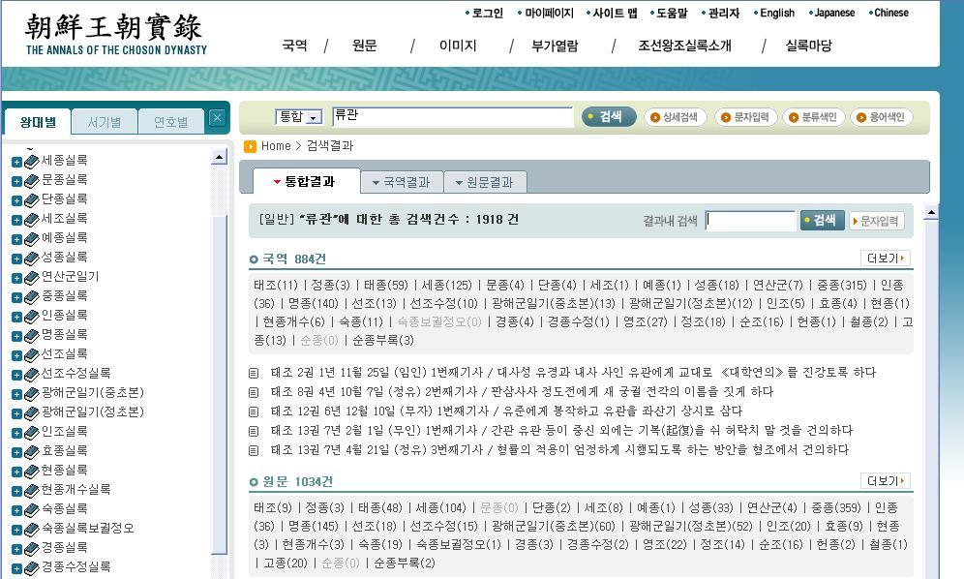This screenshot has height=579, width=964.
Task: Click the 상세검색 advanced search button
Action: (675, 117)
